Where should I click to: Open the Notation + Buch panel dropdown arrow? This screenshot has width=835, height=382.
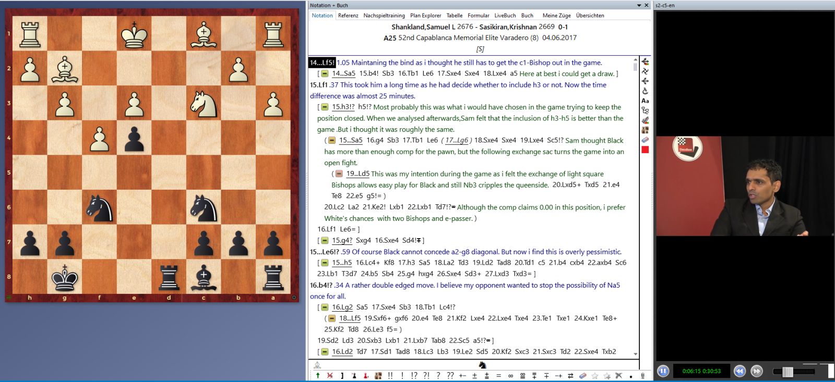639,5
